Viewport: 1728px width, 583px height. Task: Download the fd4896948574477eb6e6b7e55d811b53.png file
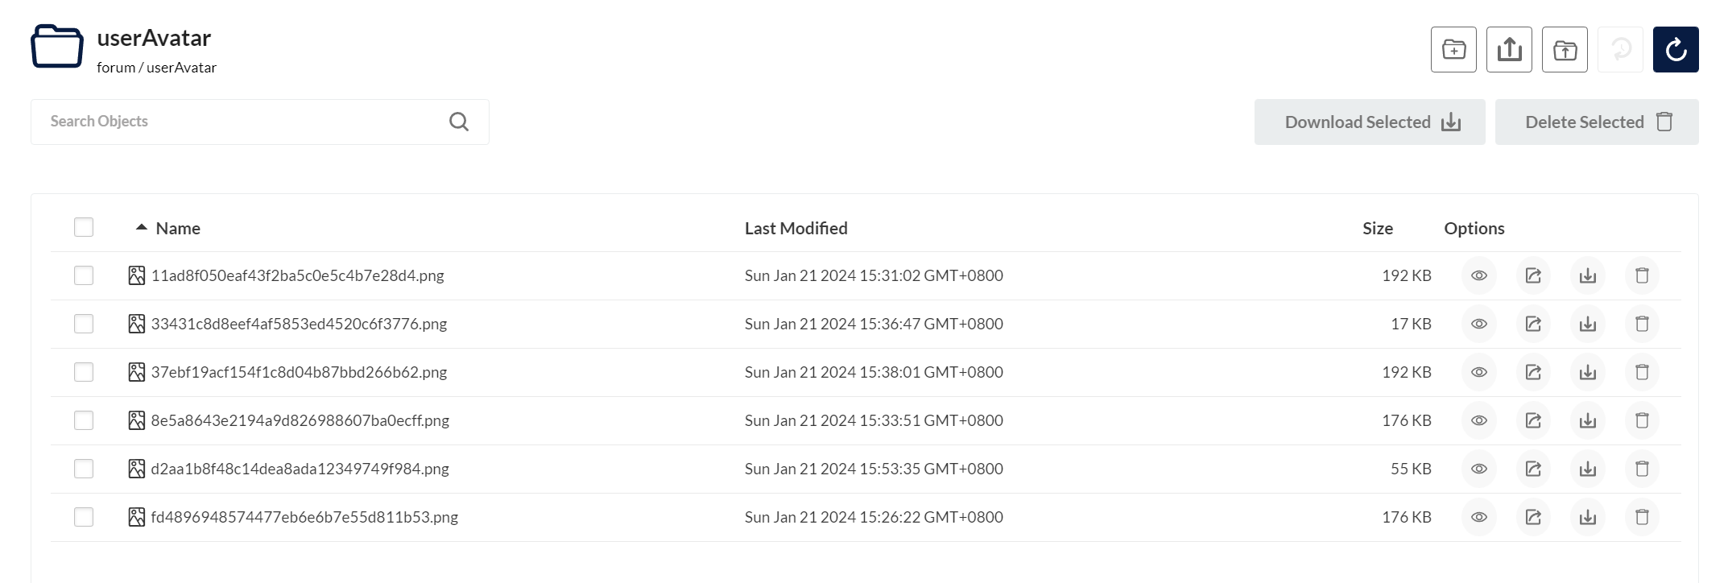tap(1588, 518)
